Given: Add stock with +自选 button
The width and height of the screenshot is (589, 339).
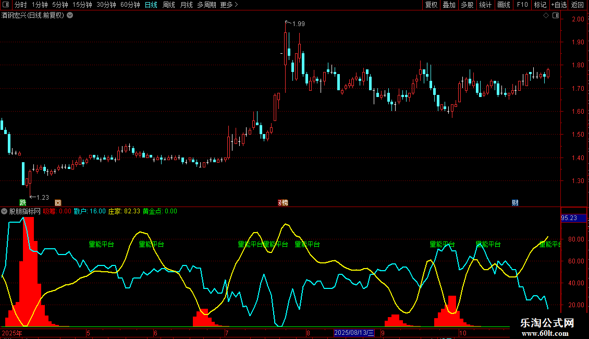Looking at the screenshot, I should (559, 5).
